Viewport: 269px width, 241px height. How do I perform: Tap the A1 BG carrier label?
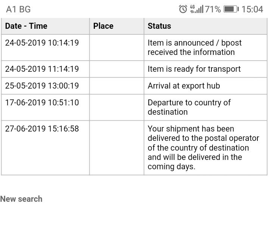tap(18, 9)
